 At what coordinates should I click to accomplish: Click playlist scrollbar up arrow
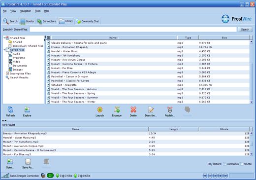click(x=251, y=133)
